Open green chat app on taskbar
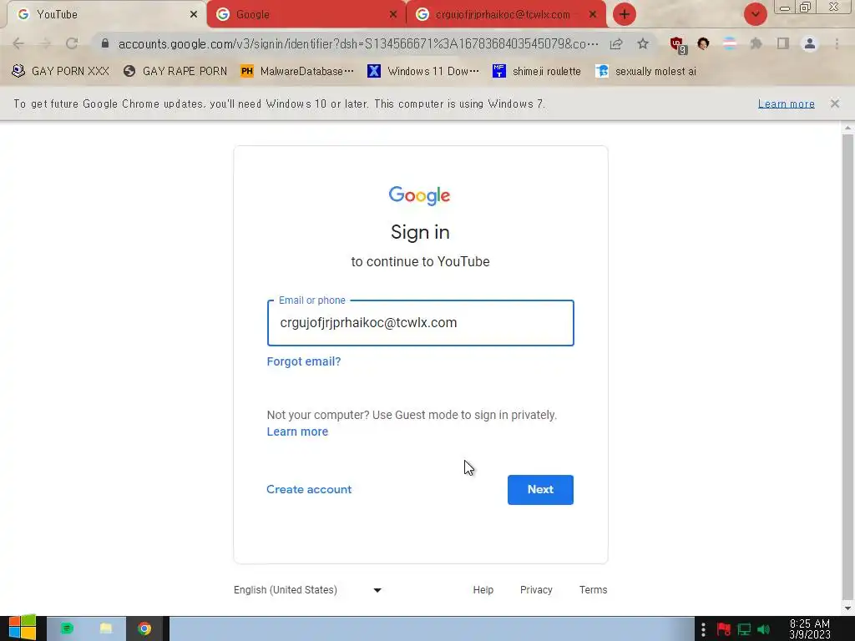The image size is (855, 641). pos(67,628)
